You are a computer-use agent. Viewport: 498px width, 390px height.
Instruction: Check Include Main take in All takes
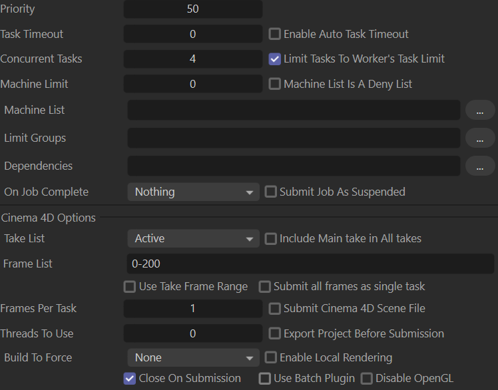click(270, 239)
